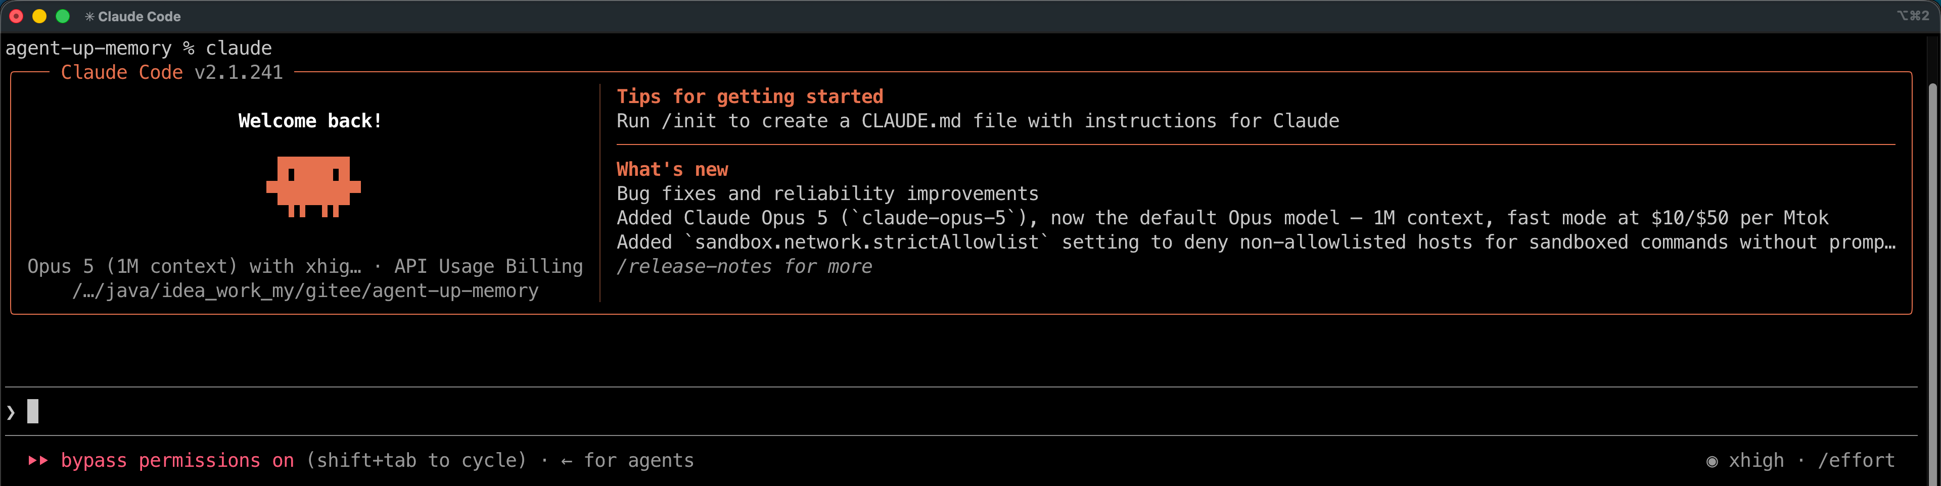Click the /effort command hint
This screenshot has height=486, width=1941.
(x=1856, y=460)
